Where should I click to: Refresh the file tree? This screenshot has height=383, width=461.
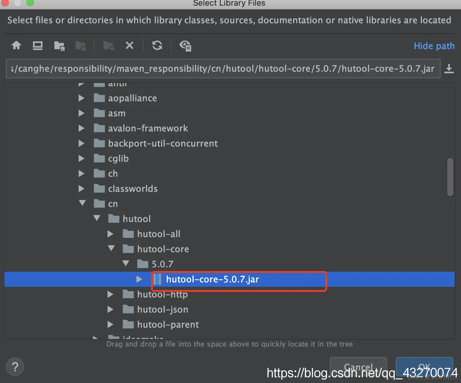(x=157, y=46)
